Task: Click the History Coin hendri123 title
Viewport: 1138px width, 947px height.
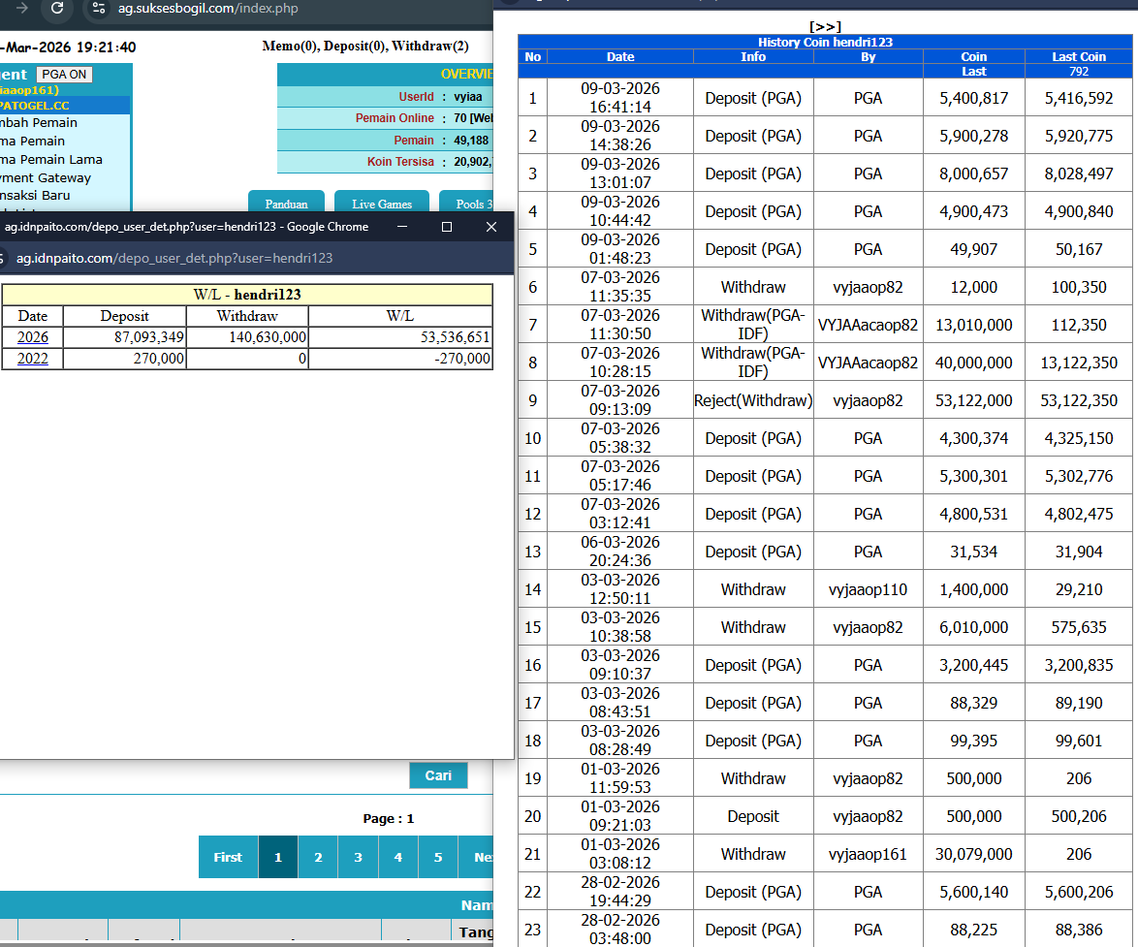Action: pyautogui.click(x=825, y=42)
